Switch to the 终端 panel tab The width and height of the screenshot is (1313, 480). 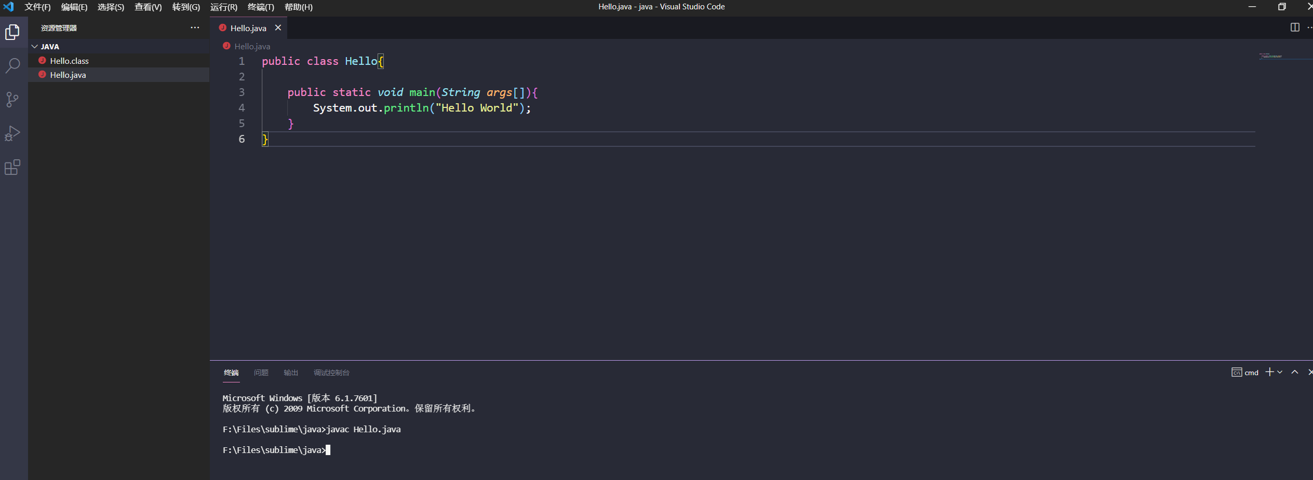click(x=231, y=373)
